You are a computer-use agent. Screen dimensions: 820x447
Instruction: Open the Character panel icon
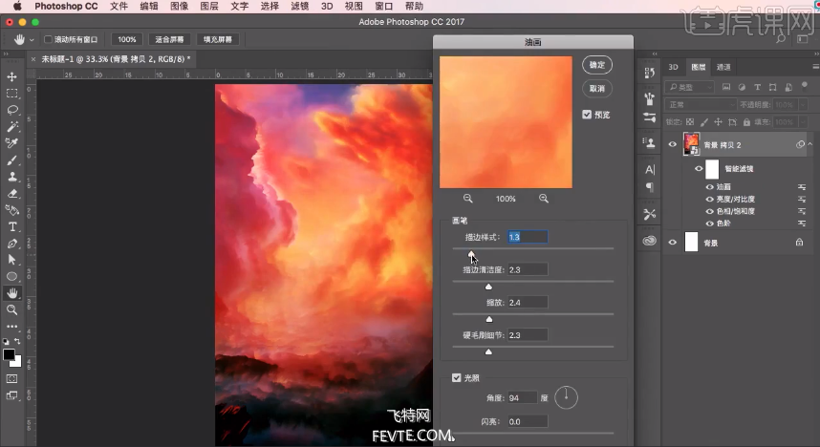point(650,169)
